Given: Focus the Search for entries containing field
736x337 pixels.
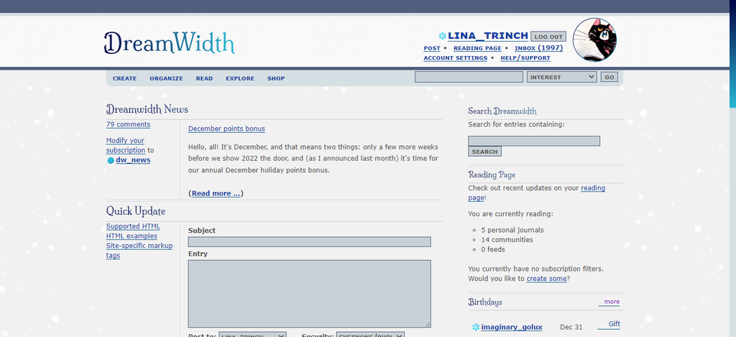Looking at the screenshot, I should [x=534, y=141].
